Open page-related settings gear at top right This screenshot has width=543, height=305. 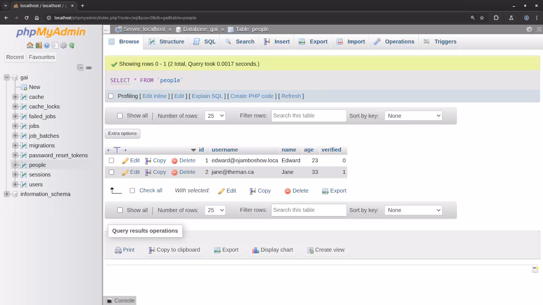click(529, 29)
